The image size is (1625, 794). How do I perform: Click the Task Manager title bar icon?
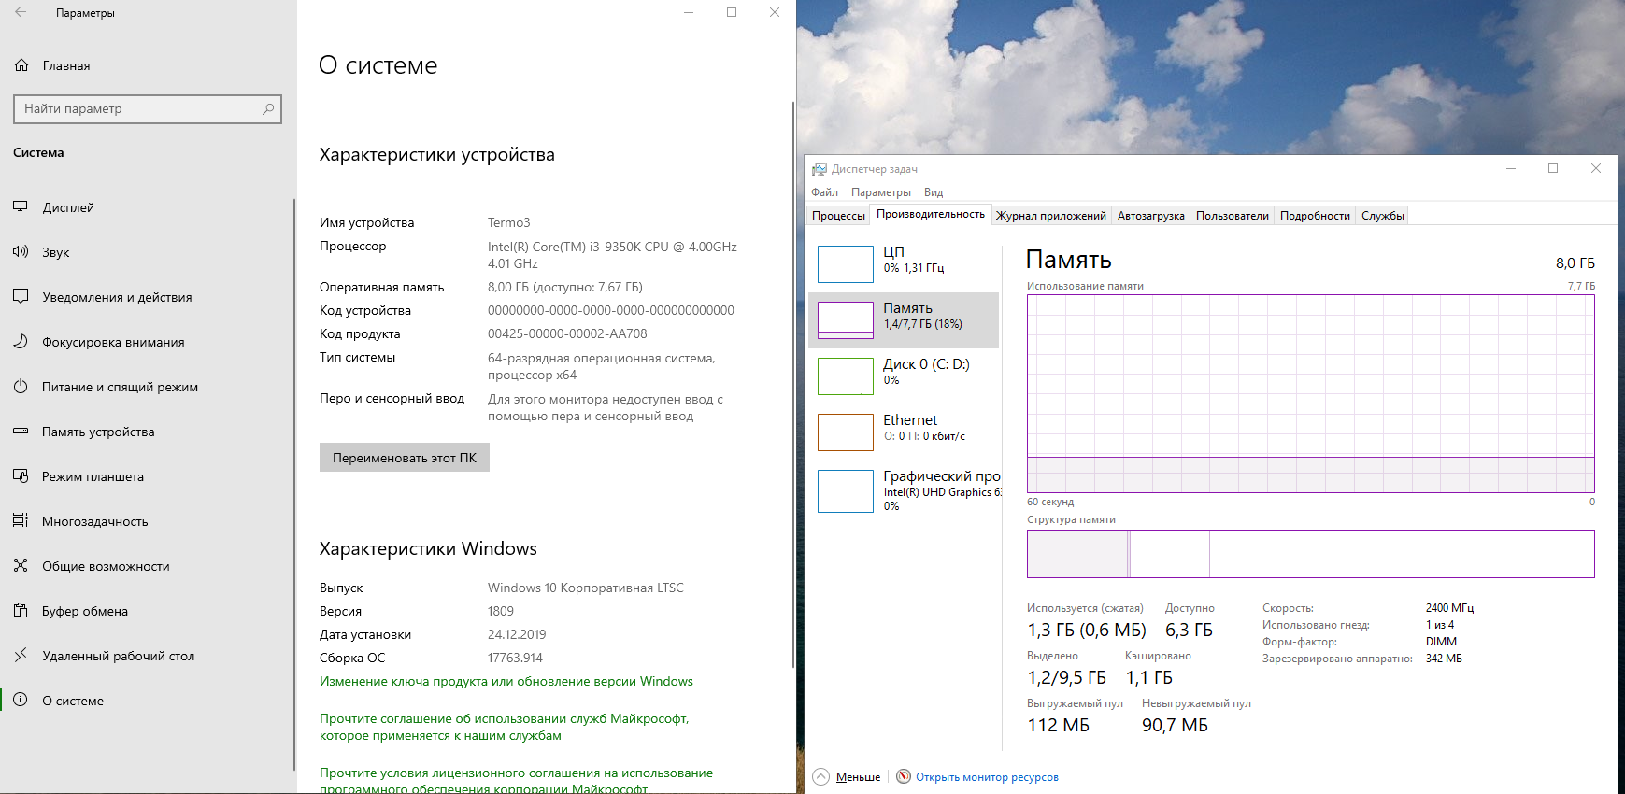coord(820,169)
